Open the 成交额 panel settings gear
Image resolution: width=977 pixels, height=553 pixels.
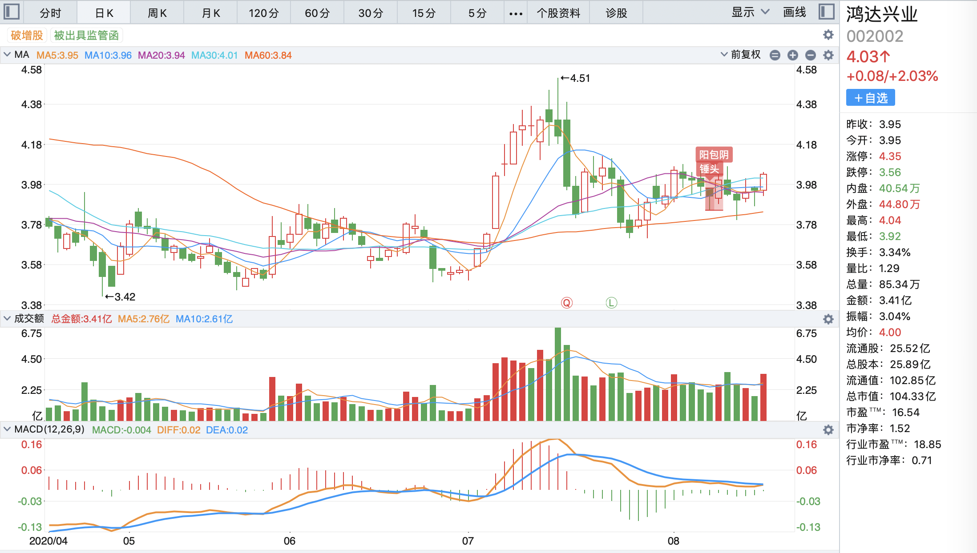coord(828,319)
